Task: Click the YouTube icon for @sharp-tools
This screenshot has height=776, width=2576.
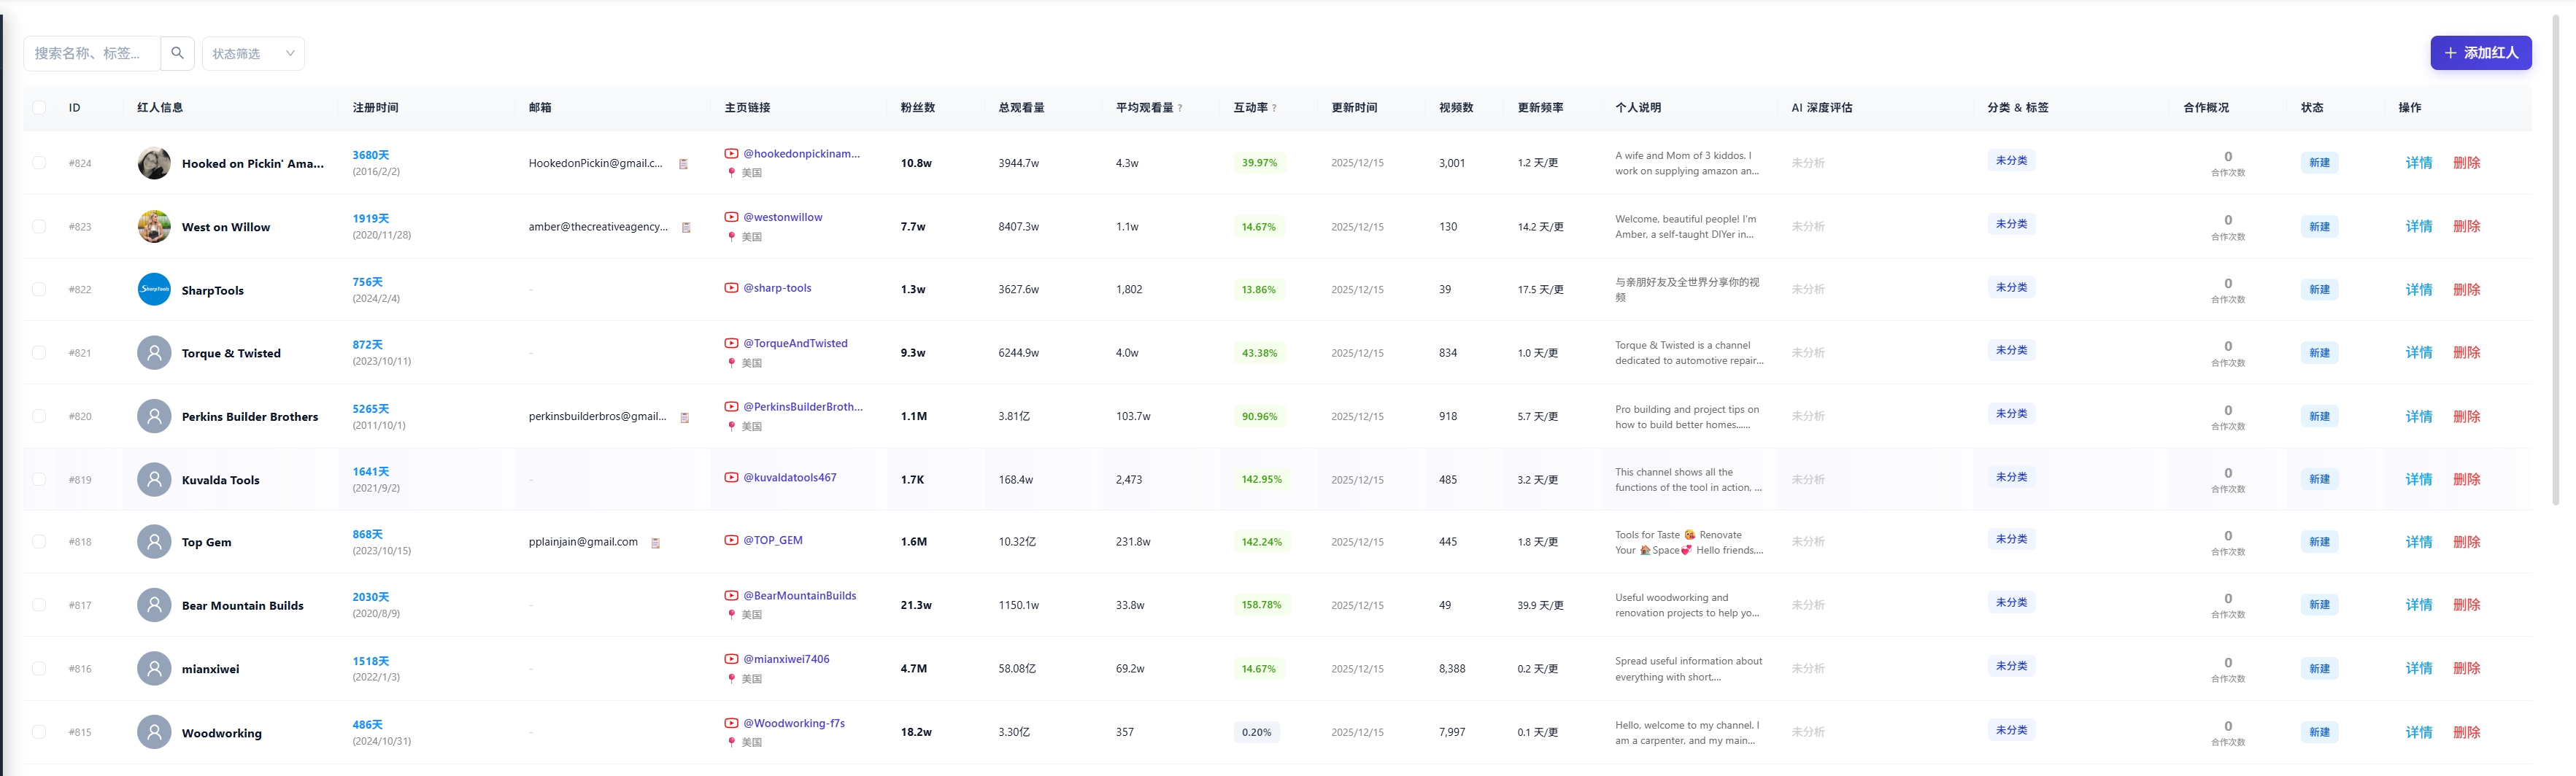Action: click(x=731, y=288)
